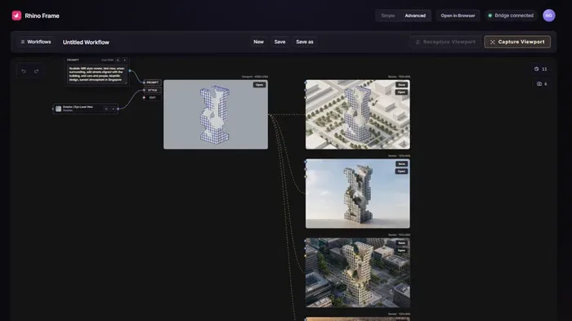Click Capture Viewport button

pos(517,42)
